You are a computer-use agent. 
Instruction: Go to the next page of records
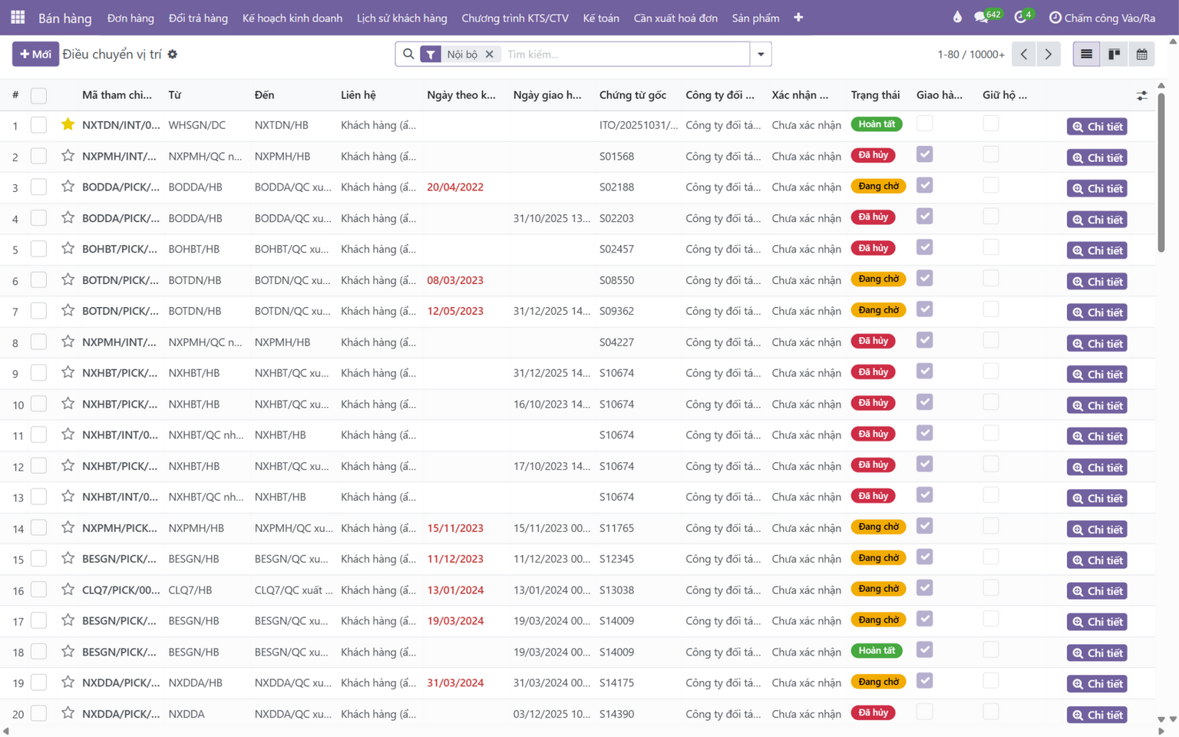click(1049, 55)
